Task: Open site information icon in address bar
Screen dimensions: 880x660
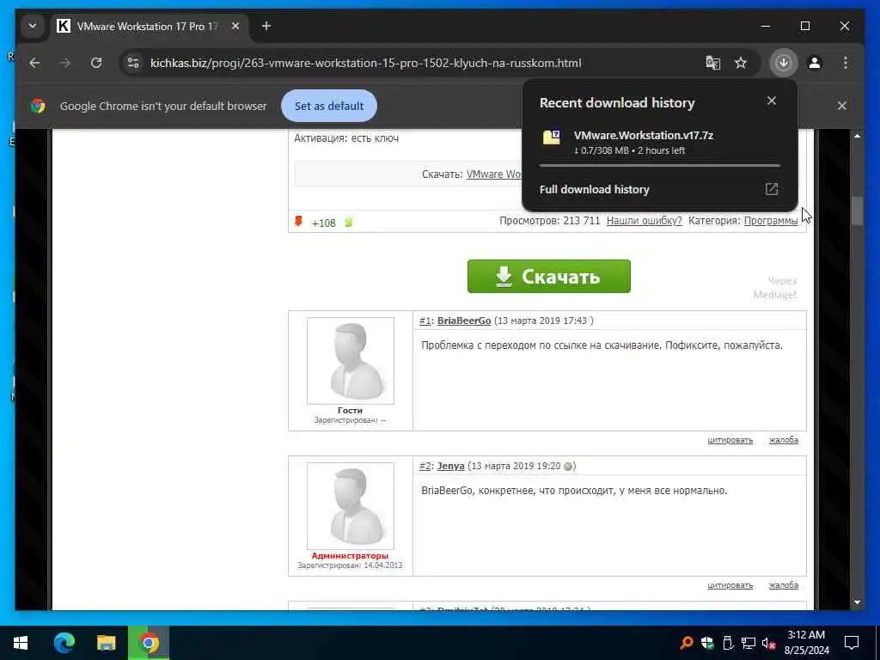Action: [x=133, y=63]
